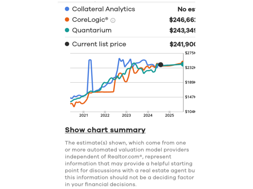The width and height of the screenshot is (253, 189).
Task: Click the black list price marker on chart
Action: 160,65
